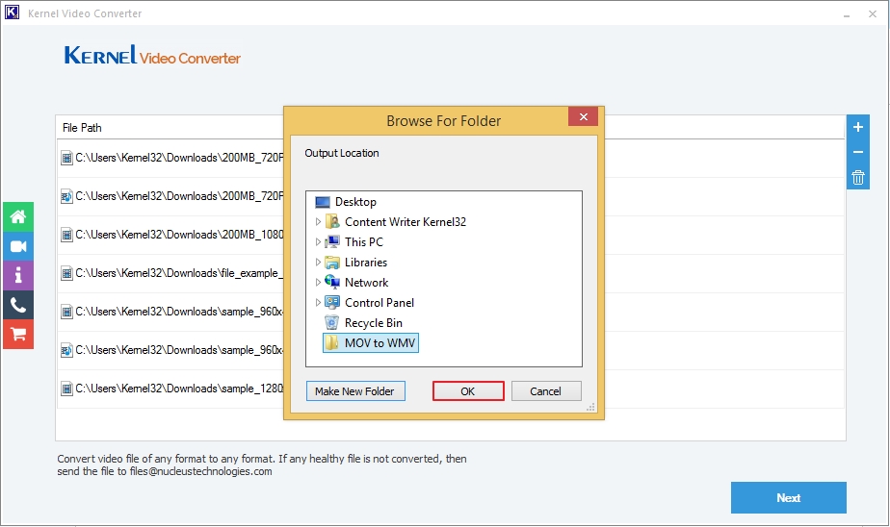Click OK in Browse For Folder
890x527 pixels.
(x=468, y=391)
